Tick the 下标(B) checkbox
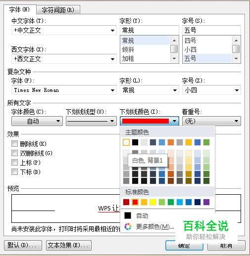 (x=14, y=172)
